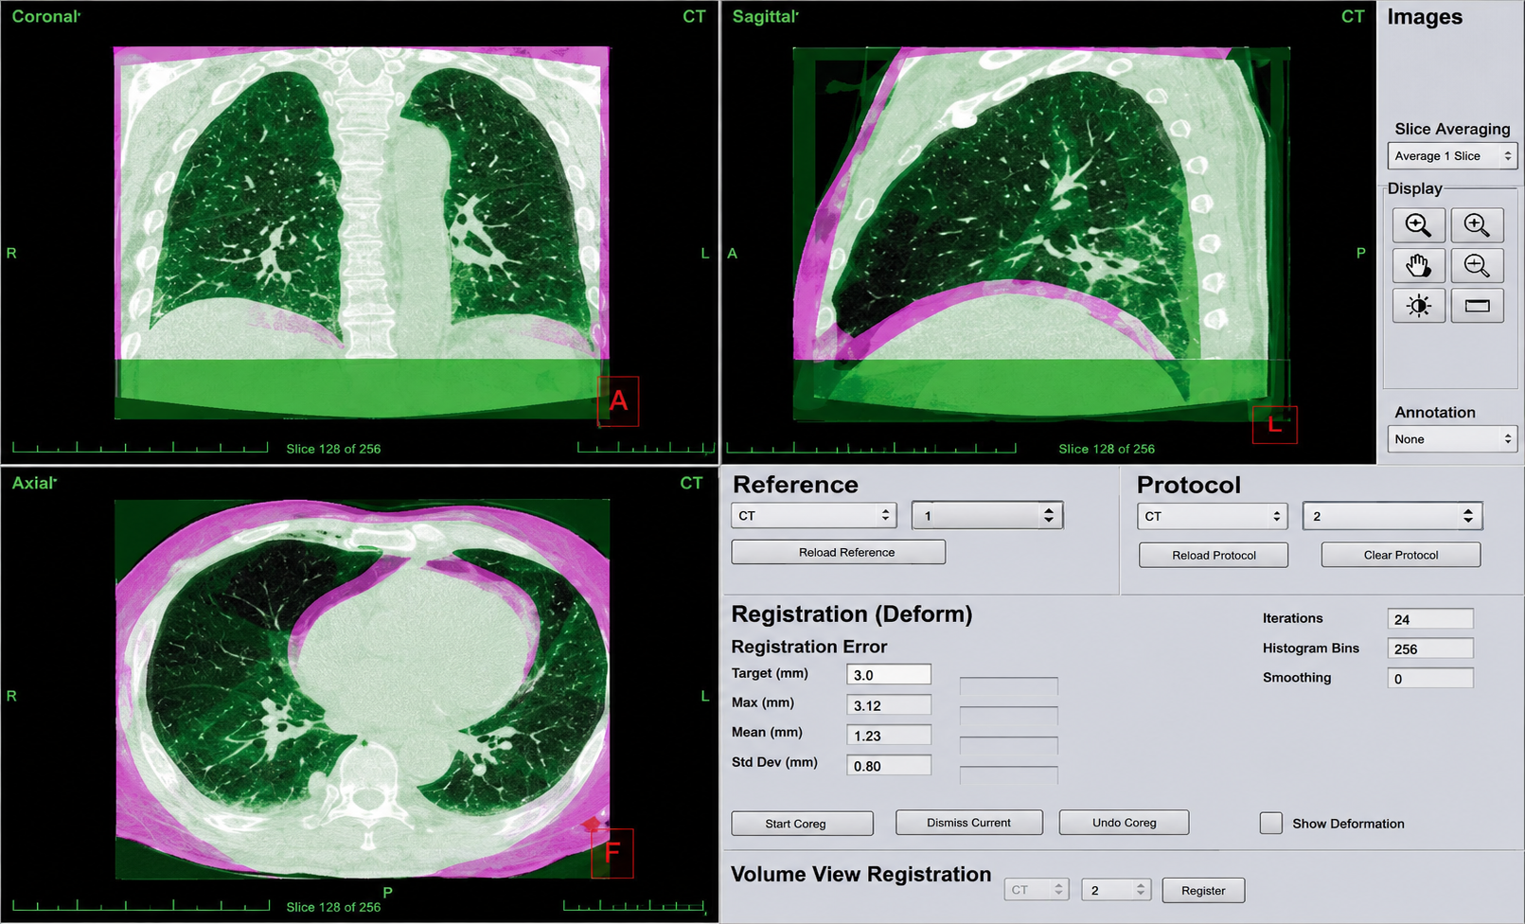Open the Protocol modality CT dropdown

(1212, 516)
